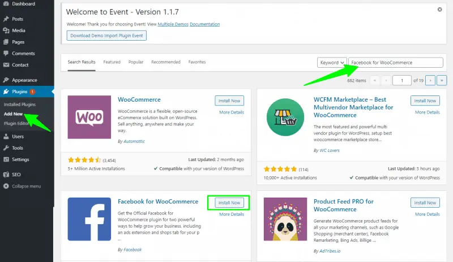Click Download Demo Import Plugin Event button
Screen dimensions: 453x262
tap(106, 36)
